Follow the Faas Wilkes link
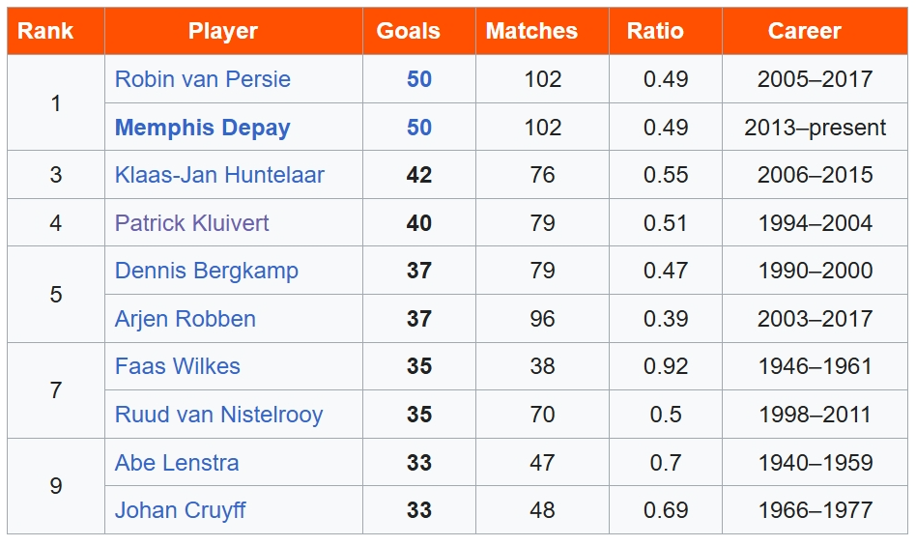Screen dimensions: 916x546 tap(177, 366)
